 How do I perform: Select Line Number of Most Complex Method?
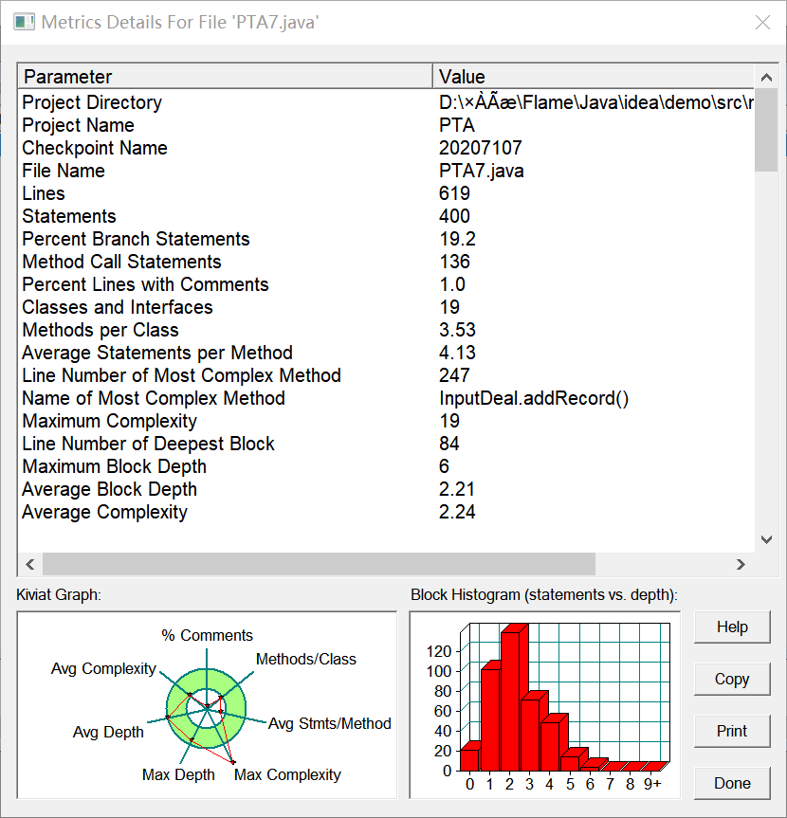coord(386,375)
